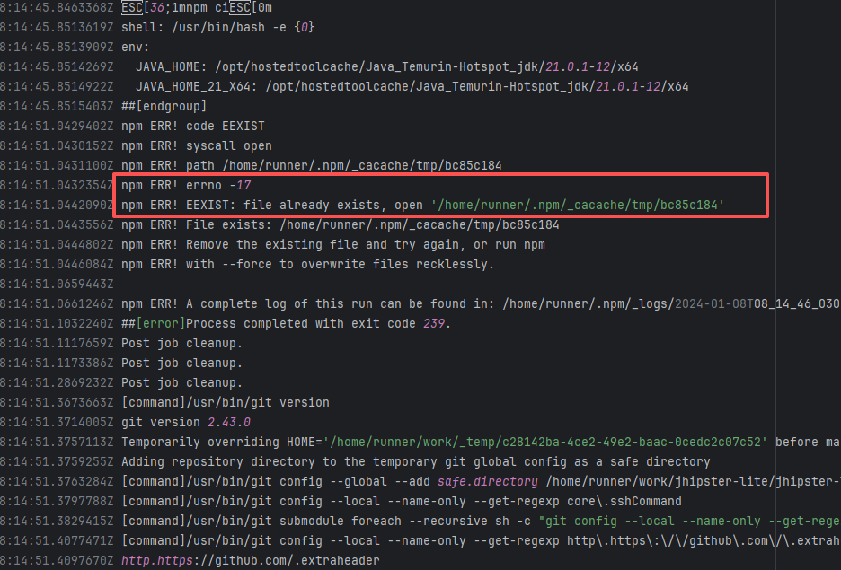This screenshot has height=570, width=841.
Task: Click the 'git submodule foreach' command line
Action: (476, 521)
